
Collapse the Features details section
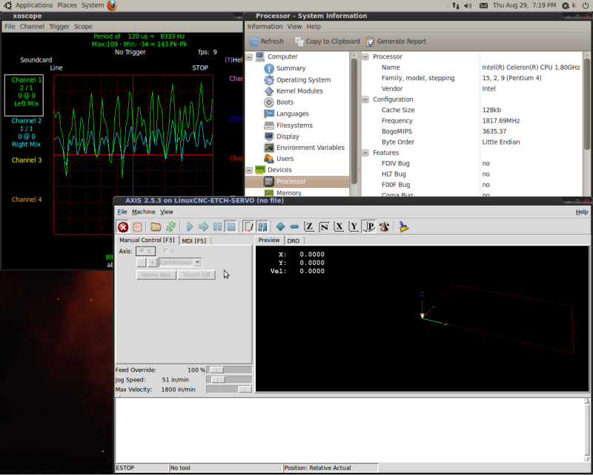[x=365, y=153]
